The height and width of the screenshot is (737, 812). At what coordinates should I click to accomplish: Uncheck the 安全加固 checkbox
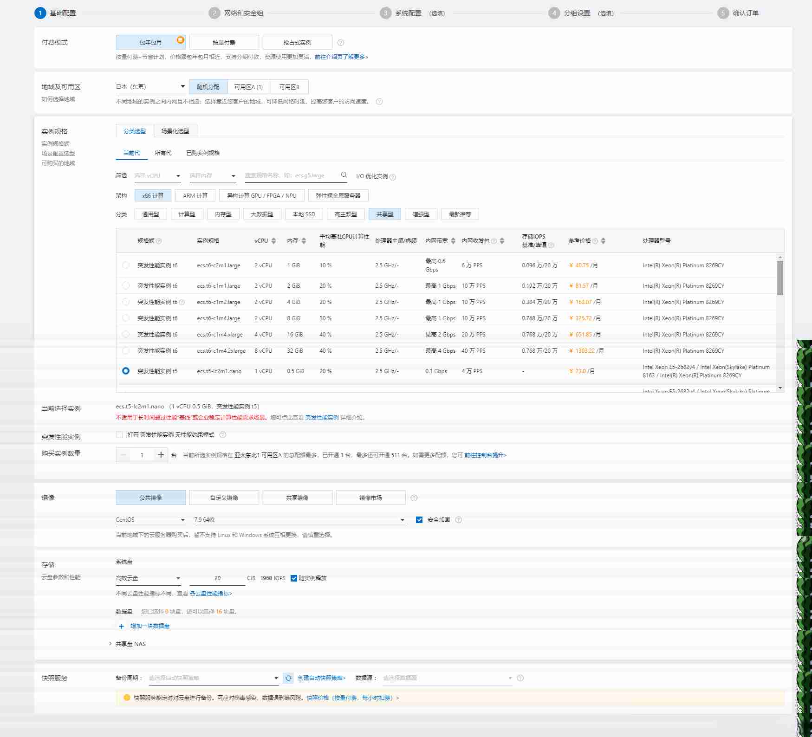pos(419,520)
